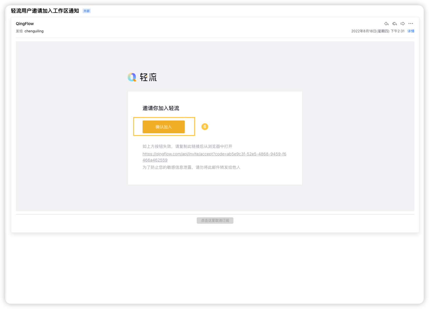The height and width of the screenshot is (309, 429).
Task: Click the 轻流 logo in email body
Action: coord(142,77)
